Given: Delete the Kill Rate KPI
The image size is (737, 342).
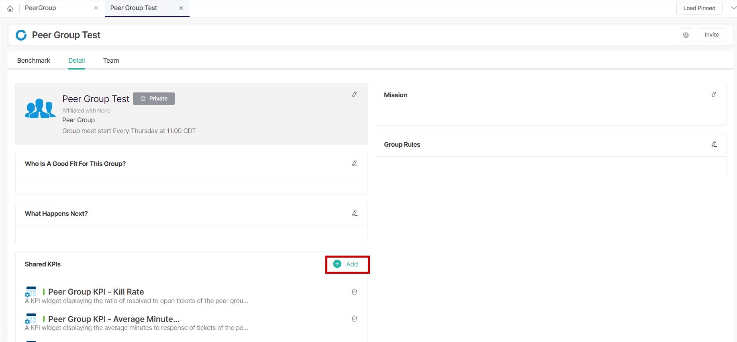Looking at the screenshot, I should pyautogui.click(x=354, y=292).
